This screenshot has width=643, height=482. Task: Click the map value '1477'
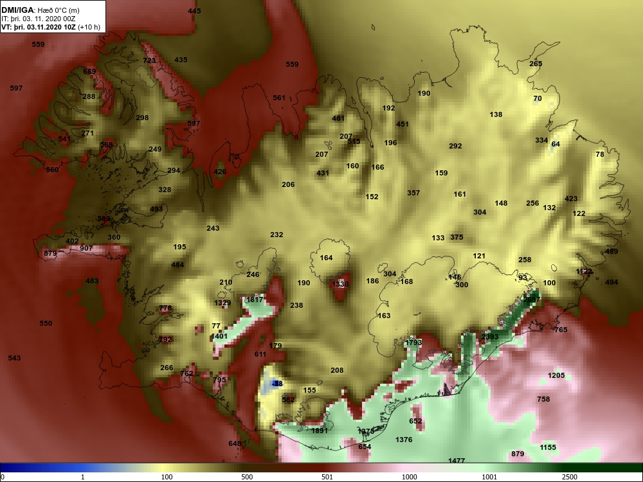coord(457,461)
